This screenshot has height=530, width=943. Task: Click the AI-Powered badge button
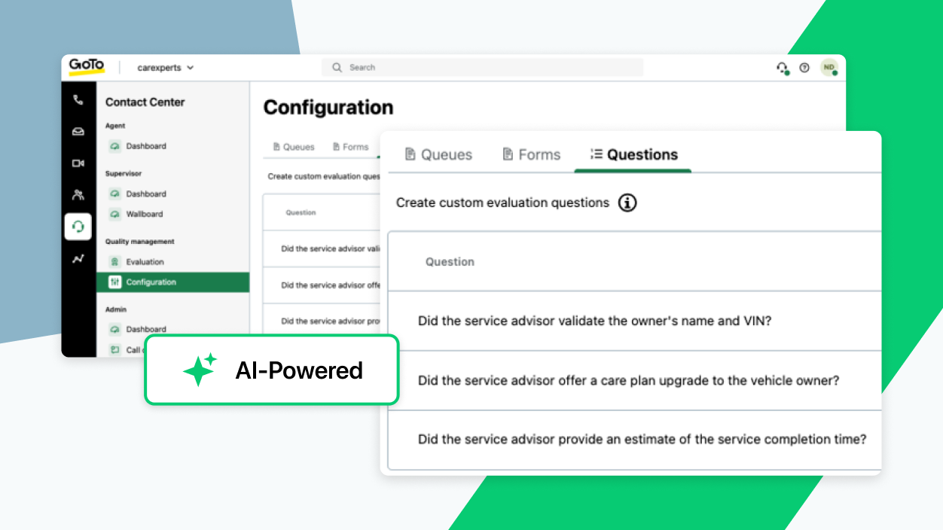pyautogui.click(x=272, y=370)
